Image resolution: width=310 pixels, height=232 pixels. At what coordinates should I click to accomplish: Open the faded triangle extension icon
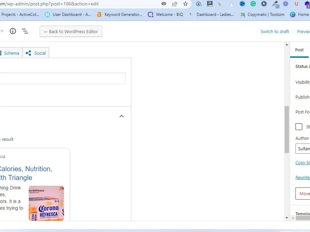(231, 4)
